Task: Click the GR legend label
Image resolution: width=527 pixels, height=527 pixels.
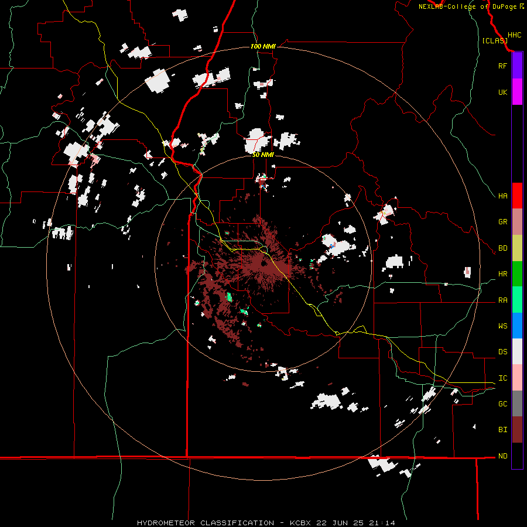Action: pyautogui.click(x=502, y=222)
